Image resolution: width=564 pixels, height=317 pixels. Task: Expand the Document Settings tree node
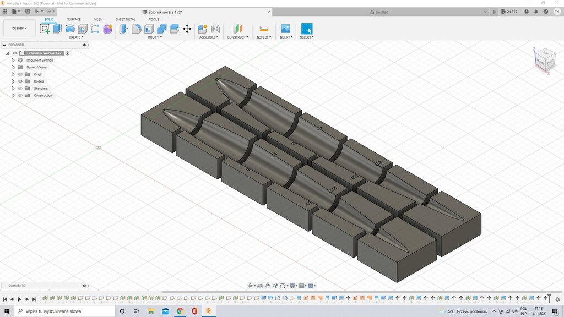coord(13,60)
